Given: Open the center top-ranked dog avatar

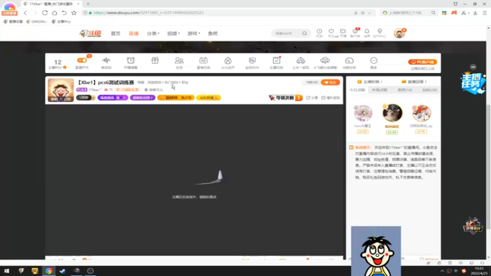Looking at the screenshot, I should tap(392, 113).
